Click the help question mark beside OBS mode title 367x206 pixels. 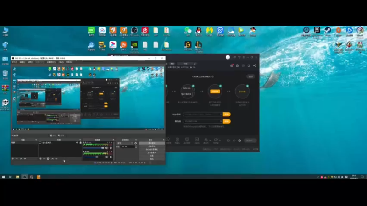point(213,76)
